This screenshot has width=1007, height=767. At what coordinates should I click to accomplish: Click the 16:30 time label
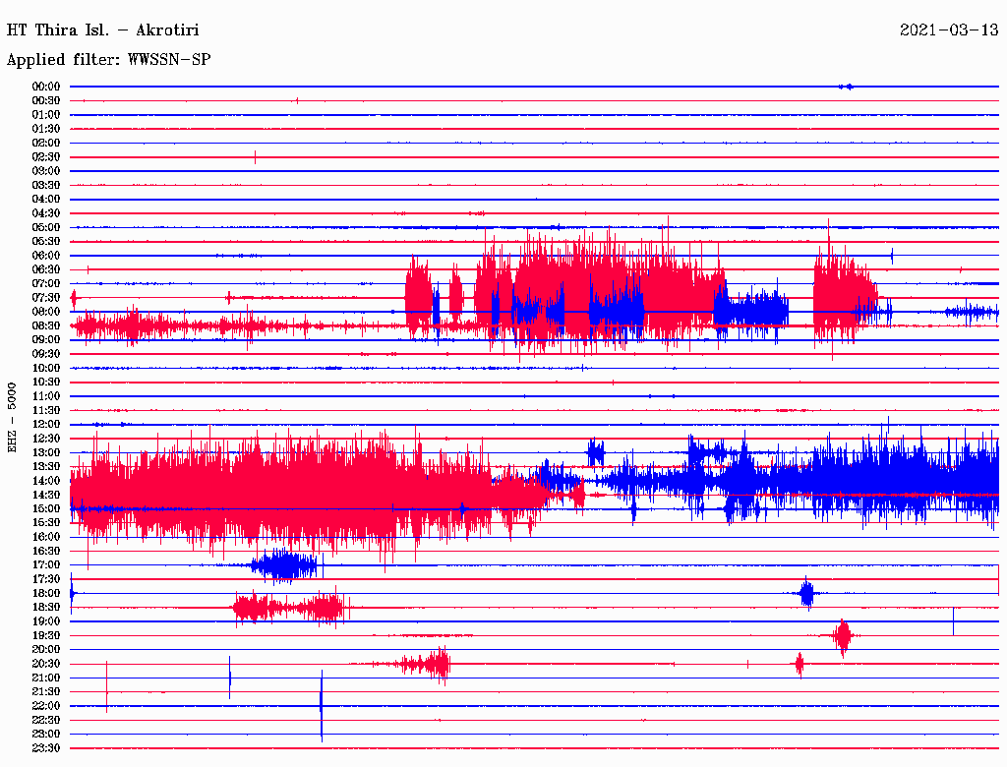point(46,552)
